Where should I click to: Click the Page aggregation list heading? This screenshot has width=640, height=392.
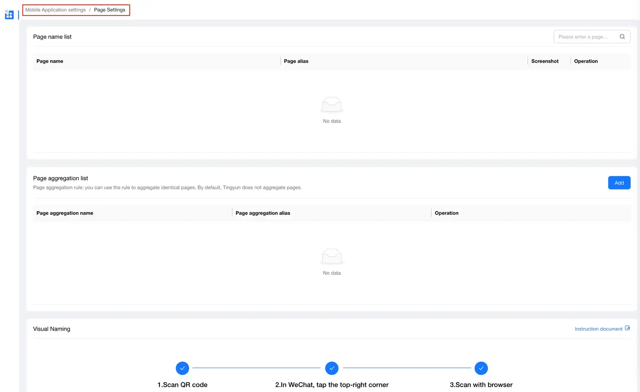tap(60, 178)
